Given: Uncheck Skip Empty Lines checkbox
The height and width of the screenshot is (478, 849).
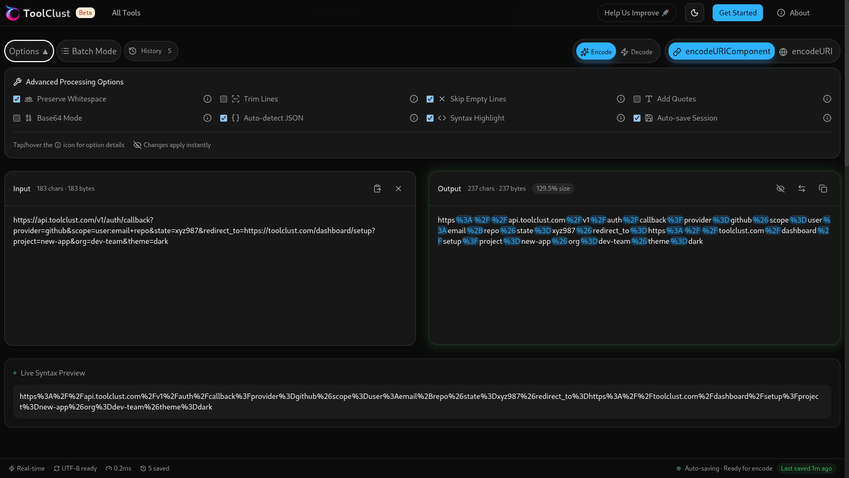Looking at the screenshot, I should (x=430, y=99).
